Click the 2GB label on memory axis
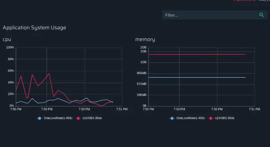Viewport: 270px width, 147px height. coord(143,47)
